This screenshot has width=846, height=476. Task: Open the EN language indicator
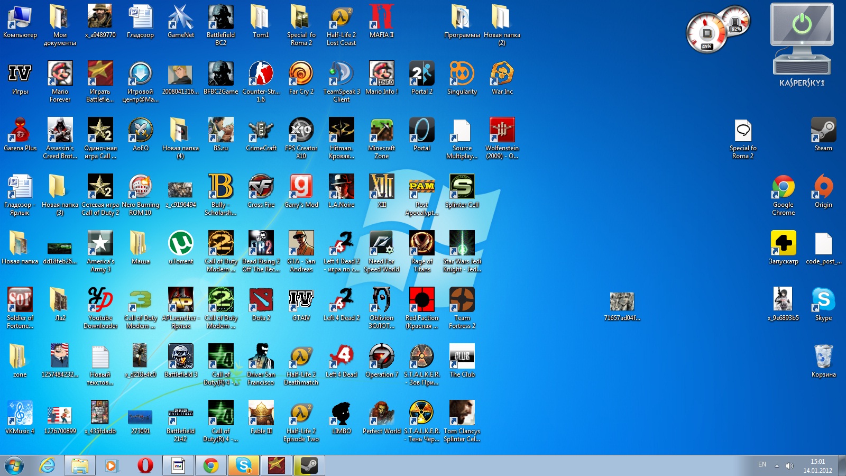(762, 464)
